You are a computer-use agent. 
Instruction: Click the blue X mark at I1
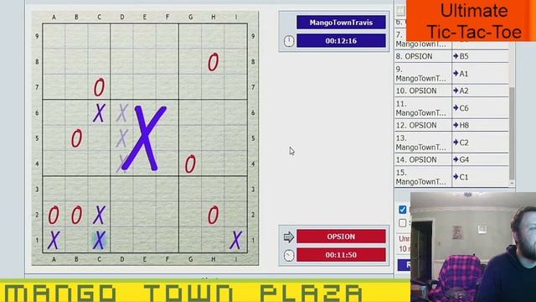click(x=236, y=240)
